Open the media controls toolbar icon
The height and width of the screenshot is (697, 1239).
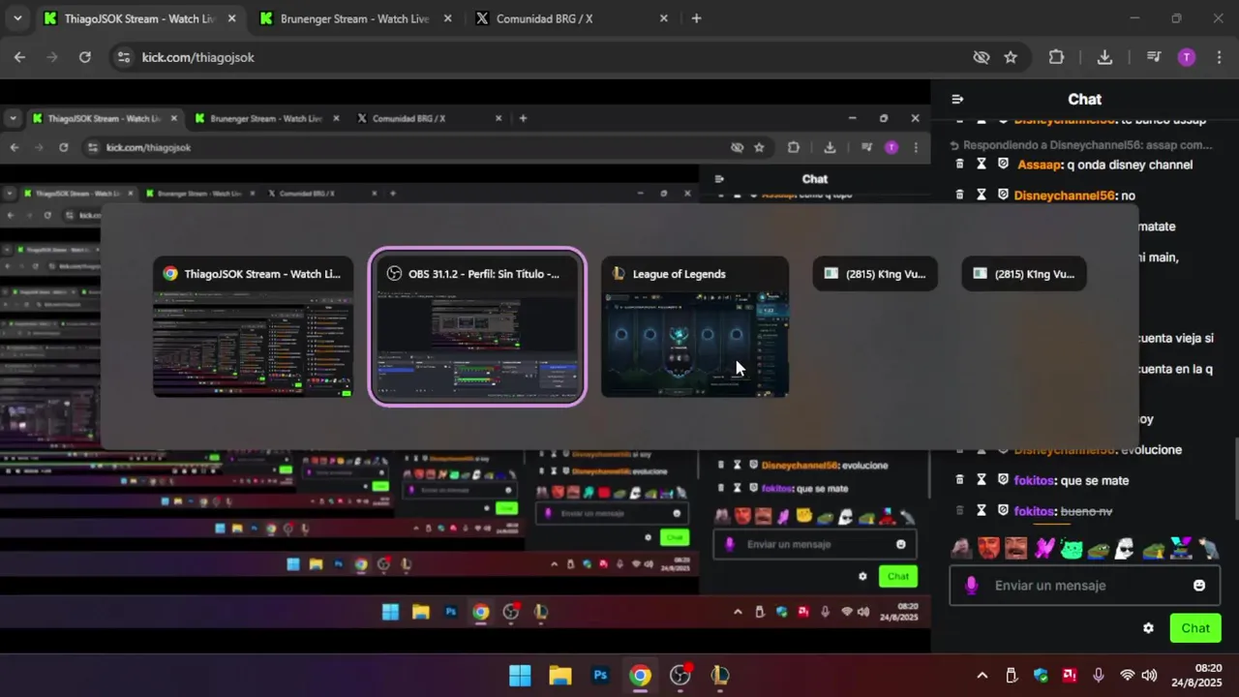click(1153, 57)
